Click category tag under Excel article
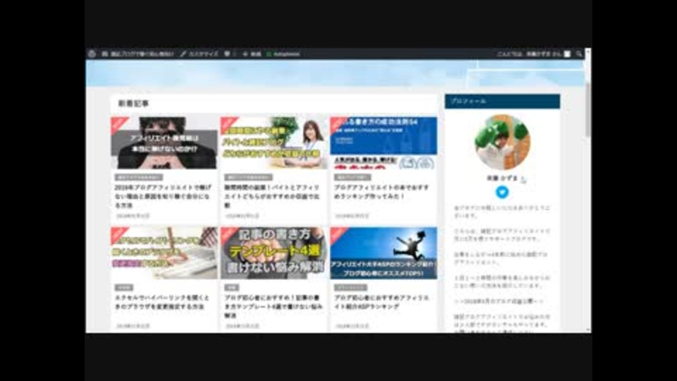This screenshot has height=381, width=677. pyautogui.click(x=124, y=287)
